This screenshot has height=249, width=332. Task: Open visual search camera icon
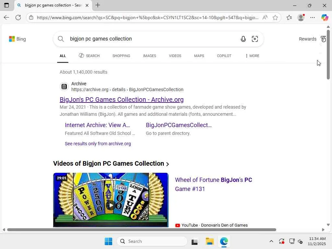click(x=255, y=39)
